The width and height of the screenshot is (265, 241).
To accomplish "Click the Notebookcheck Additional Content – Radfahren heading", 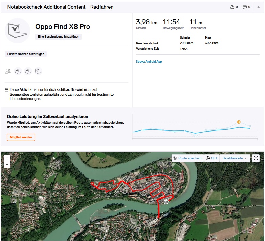I will (x=61, y=7).
